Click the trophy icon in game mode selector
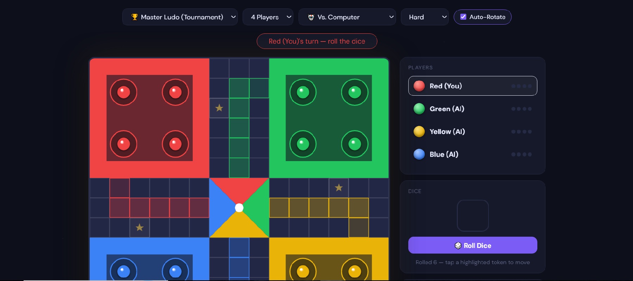Image resolution: width=633 pixels, height=281 pixels. point(135,17)
